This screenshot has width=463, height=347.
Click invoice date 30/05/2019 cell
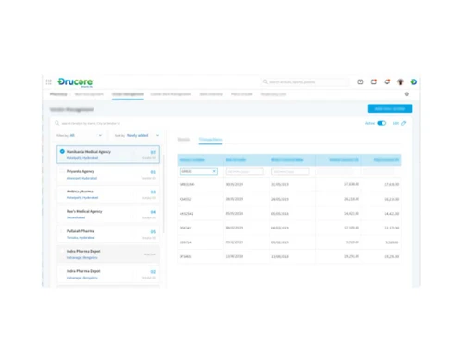234,184
